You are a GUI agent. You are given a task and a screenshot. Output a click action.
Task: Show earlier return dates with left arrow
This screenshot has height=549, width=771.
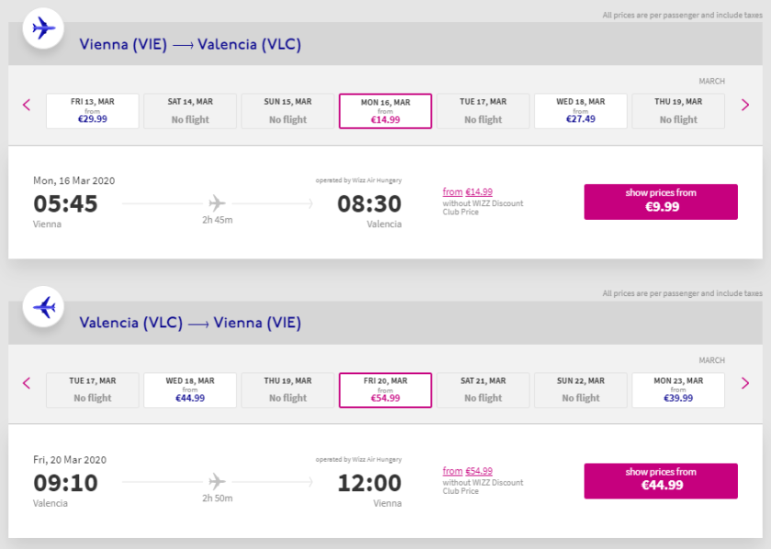point(27,382)
